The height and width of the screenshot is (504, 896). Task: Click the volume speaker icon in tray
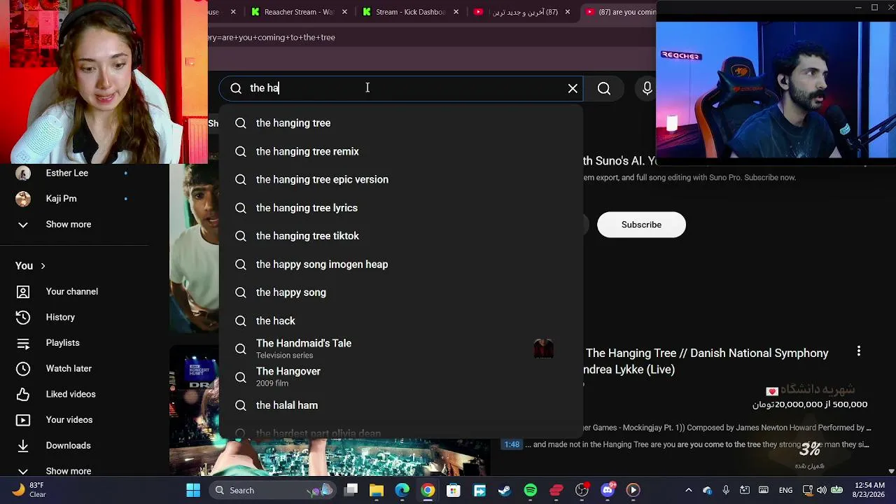point(821,490)
